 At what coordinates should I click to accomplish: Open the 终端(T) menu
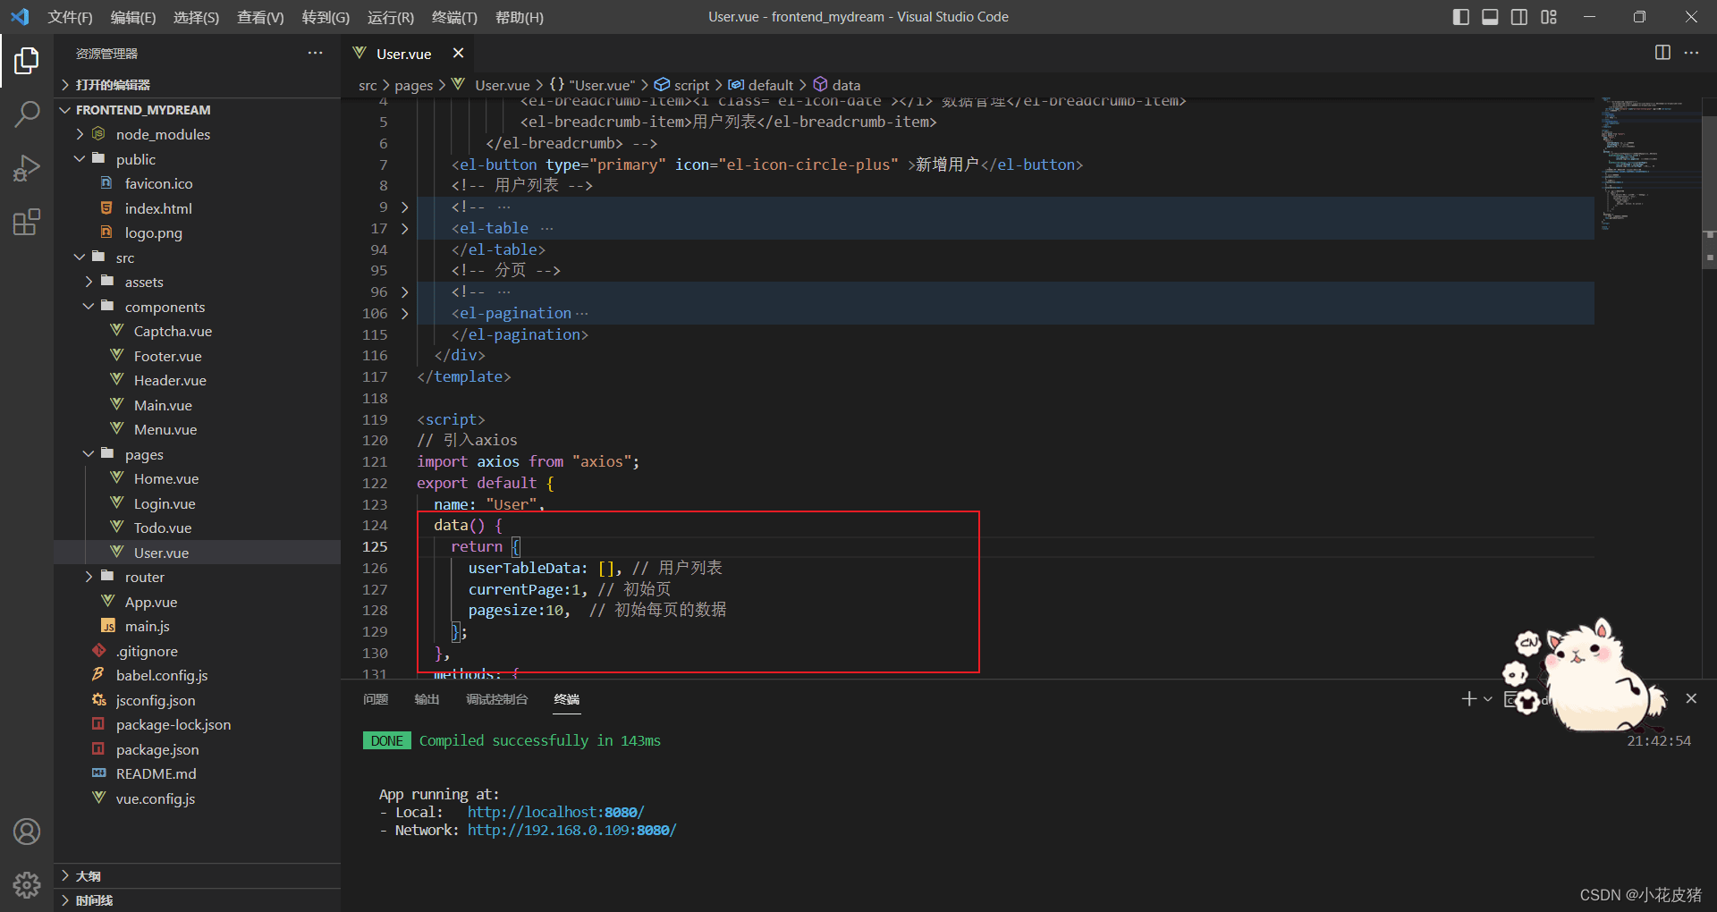(454, 17)
